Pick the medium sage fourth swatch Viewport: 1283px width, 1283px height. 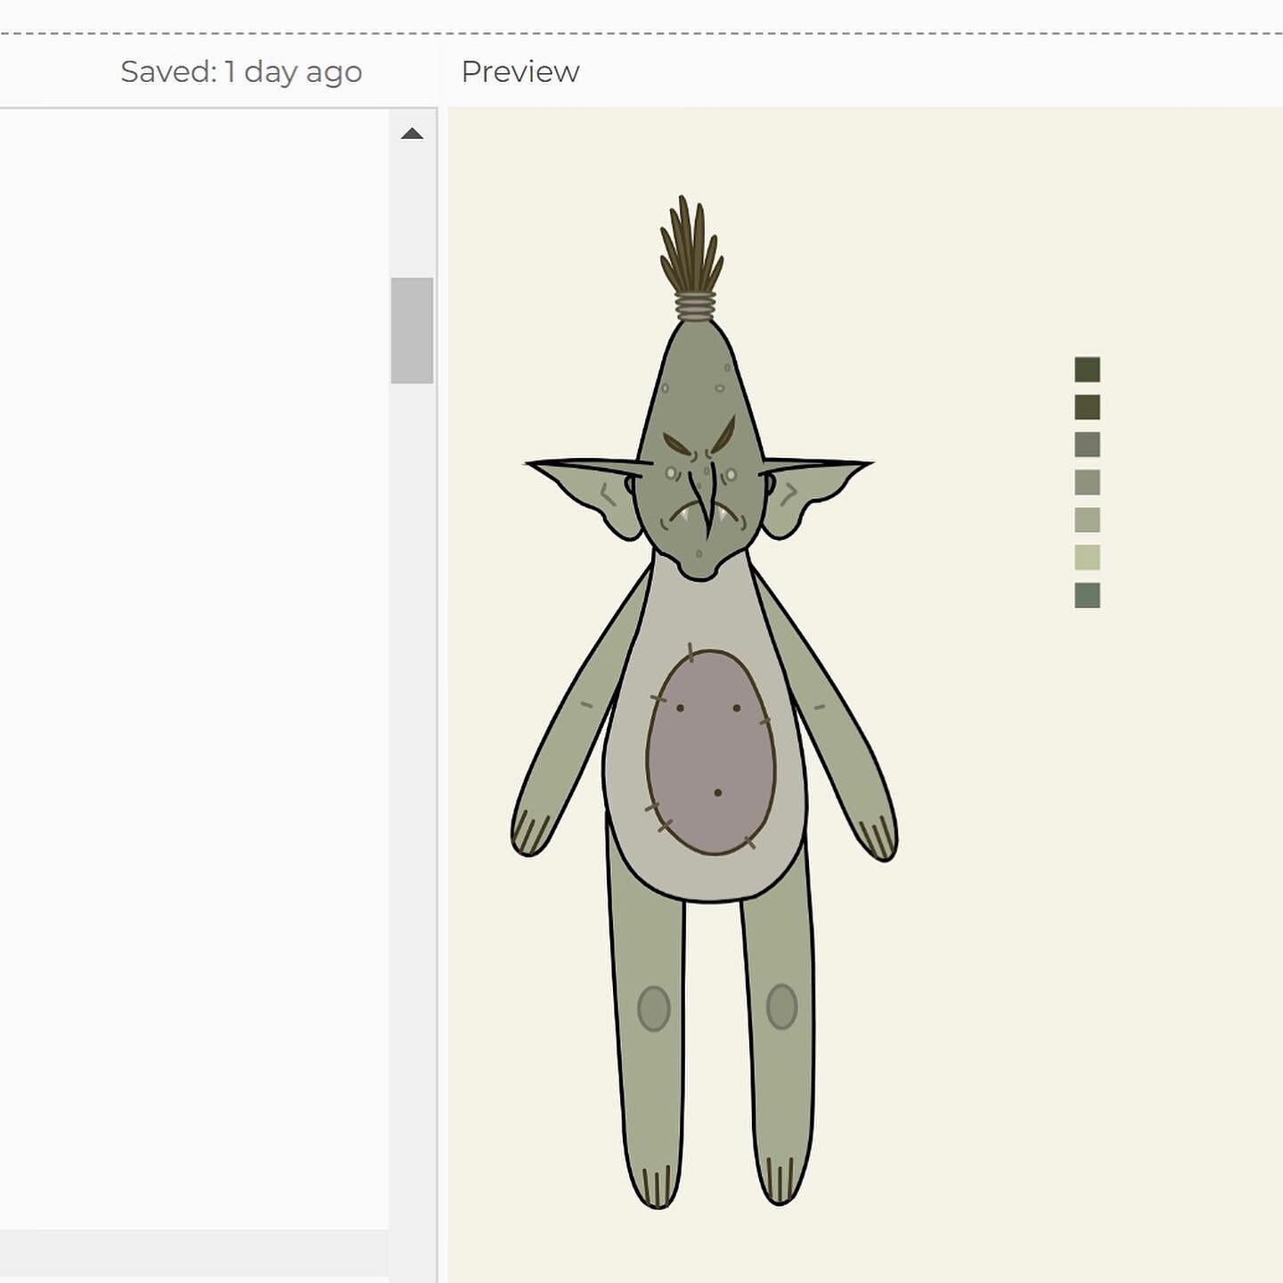click(x=1087, y=482)
